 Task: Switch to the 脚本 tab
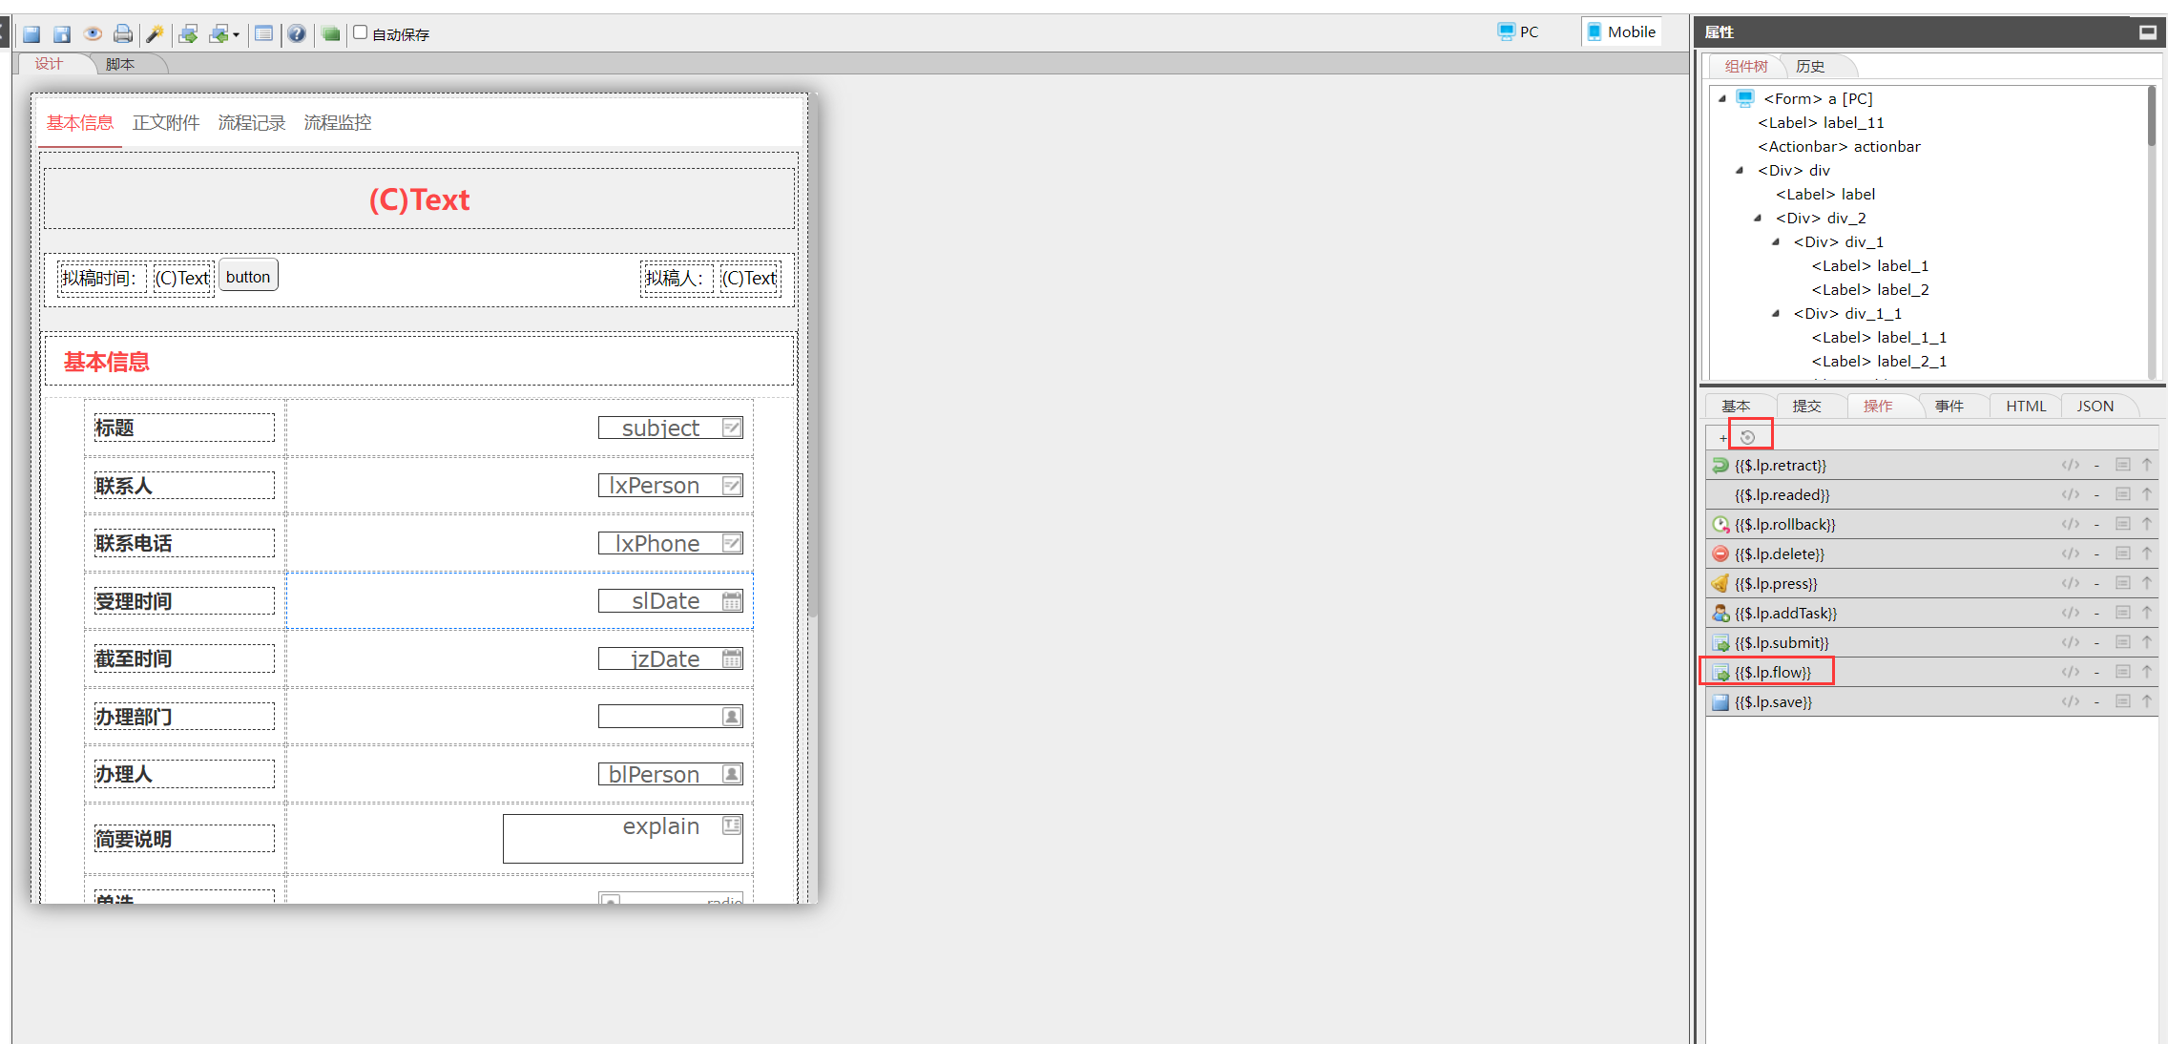[x=120, y=64]
